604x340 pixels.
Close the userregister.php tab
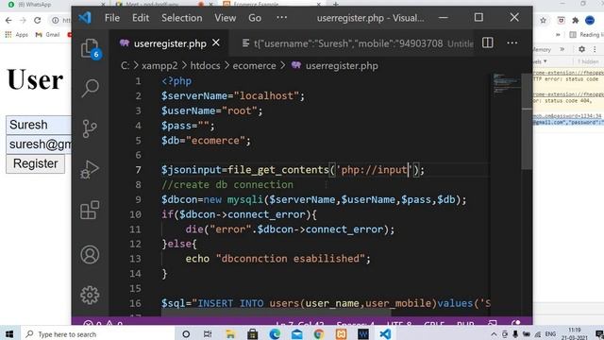pos(216,42)
